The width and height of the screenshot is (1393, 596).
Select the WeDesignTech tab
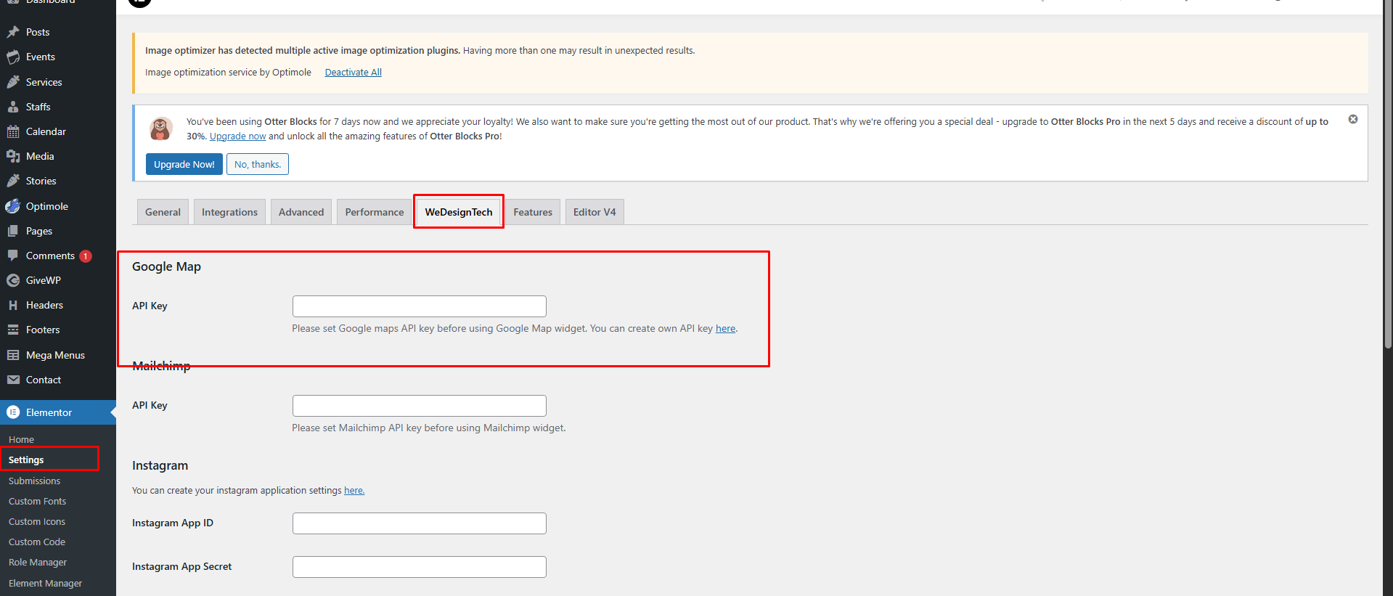point(459,212)
